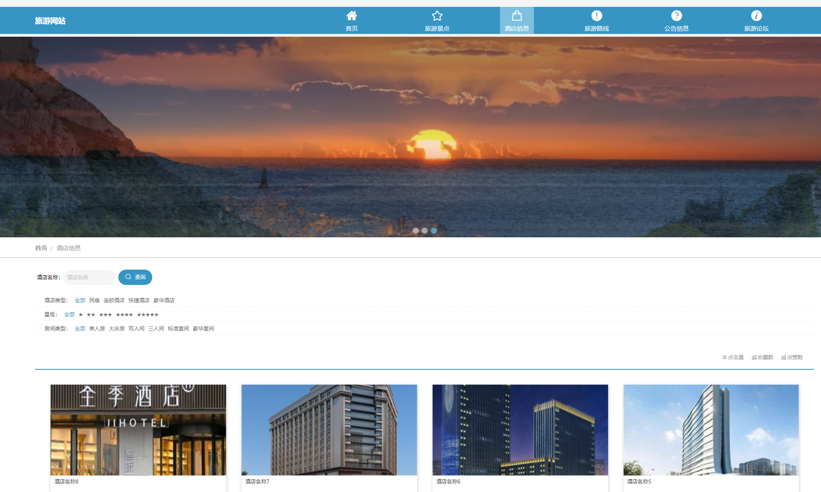Open 旅游景点 star icon

tap(437, 16)
